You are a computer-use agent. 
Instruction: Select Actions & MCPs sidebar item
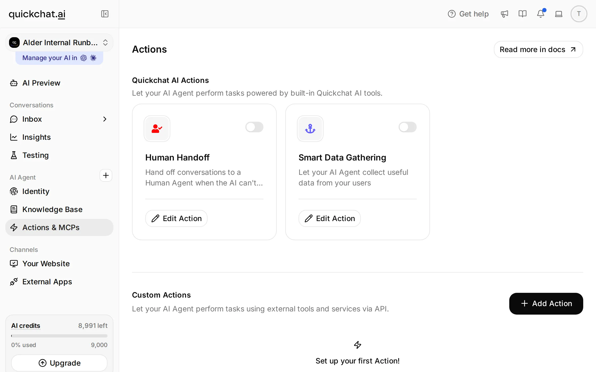click(x=59, y=227)
